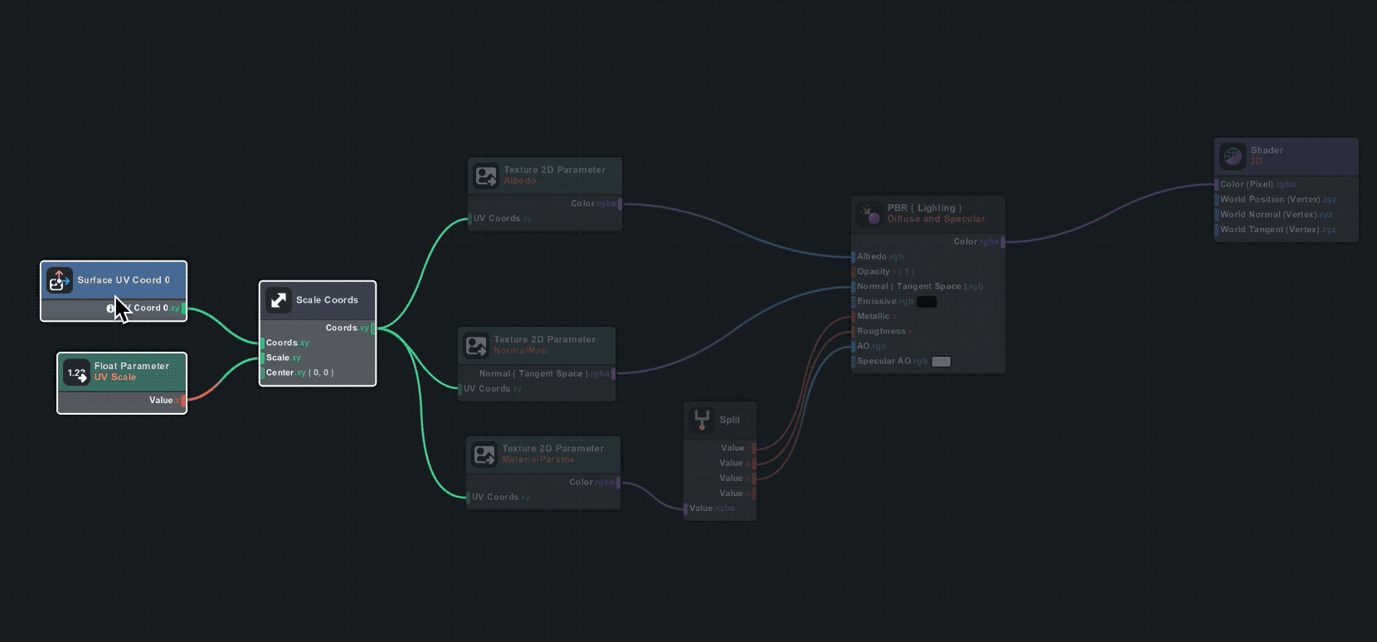Image resolution: width=1377 pixels, height=642 pixels.
Task: Click the NormalMap Texture 2D Parameter icon
Action: point(476,345)
